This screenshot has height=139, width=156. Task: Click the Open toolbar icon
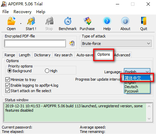click(11, 21)
